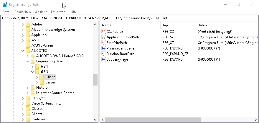Click the Registry Editor app icon in title bar
The image size is (259, 123).
point(5,5)
